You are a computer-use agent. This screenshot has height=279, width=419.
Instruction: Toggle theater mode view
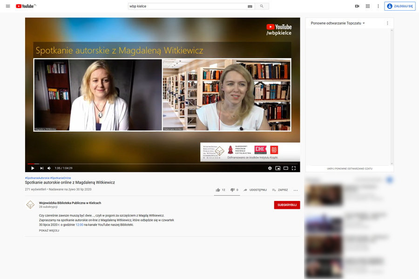click(286, 168)
